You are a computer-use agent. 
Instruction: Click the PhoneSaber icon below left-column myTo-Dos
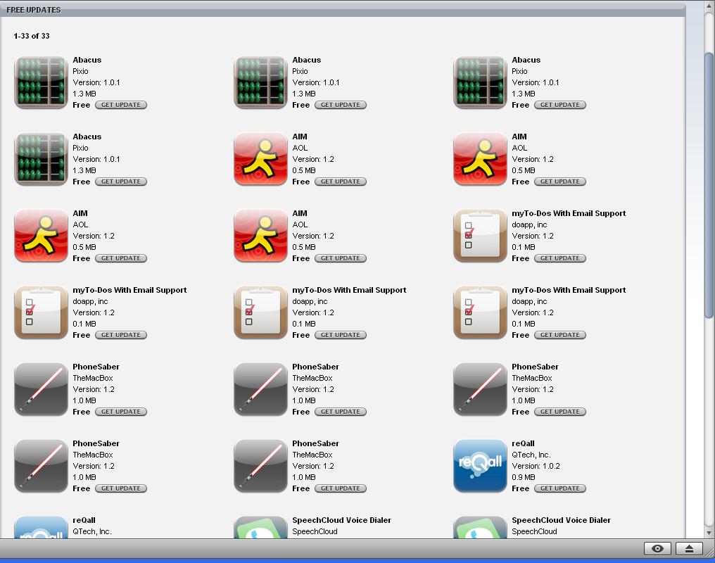coord(41,389)
